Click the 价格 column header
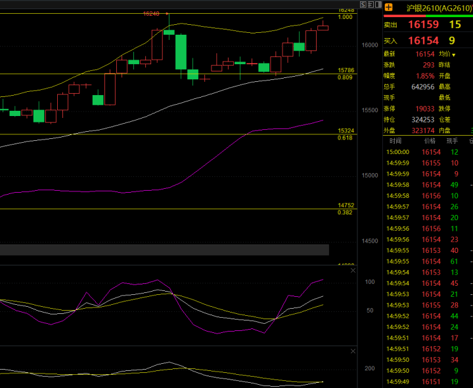 tap(430, 141)
